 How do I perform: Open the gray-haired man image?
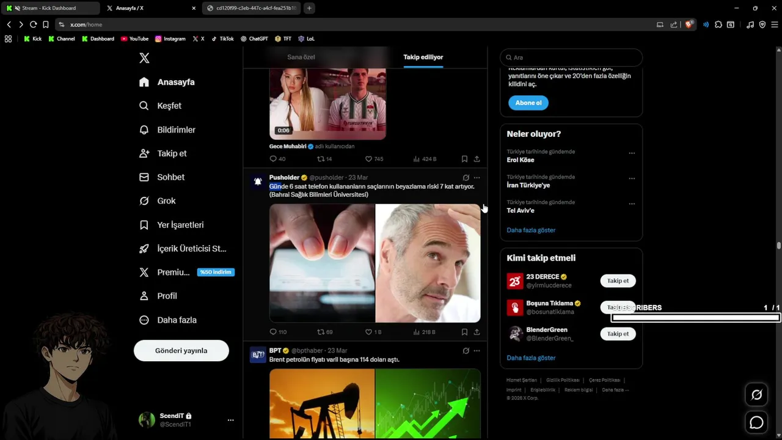tap(428, 263)
